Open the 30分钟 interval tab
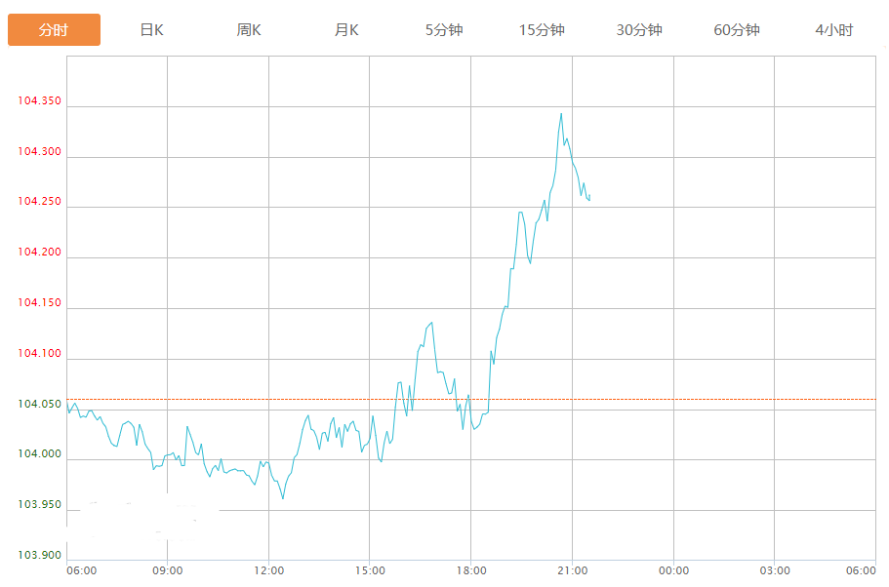The height and width of the screenshot is (587, 889). [x=639, y=30]
